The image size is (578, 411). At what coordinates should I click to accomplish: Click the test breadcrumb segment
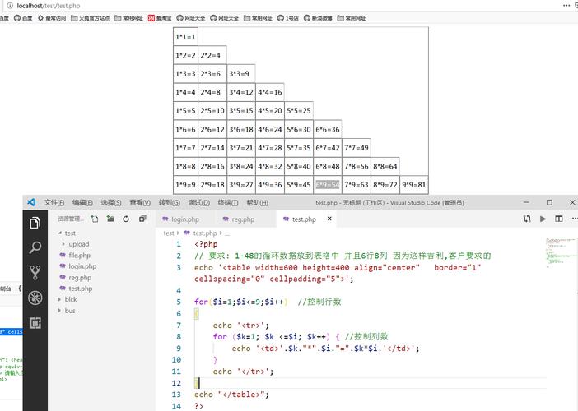(x=169, y=233)
